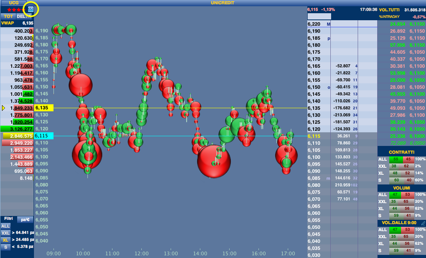This screenshot has height=258, width=426.
Task: Switch to the DELTA tab
Action: (x=25, y=16)
